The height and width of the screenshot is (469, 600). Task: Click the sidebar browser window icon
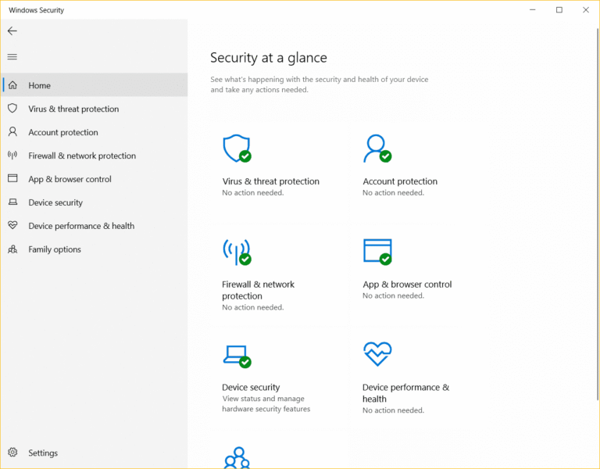pos(12,178)
